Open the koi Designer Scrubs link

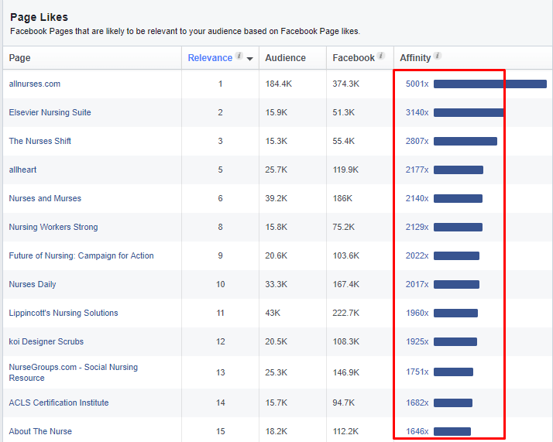[x=46, y=341]
